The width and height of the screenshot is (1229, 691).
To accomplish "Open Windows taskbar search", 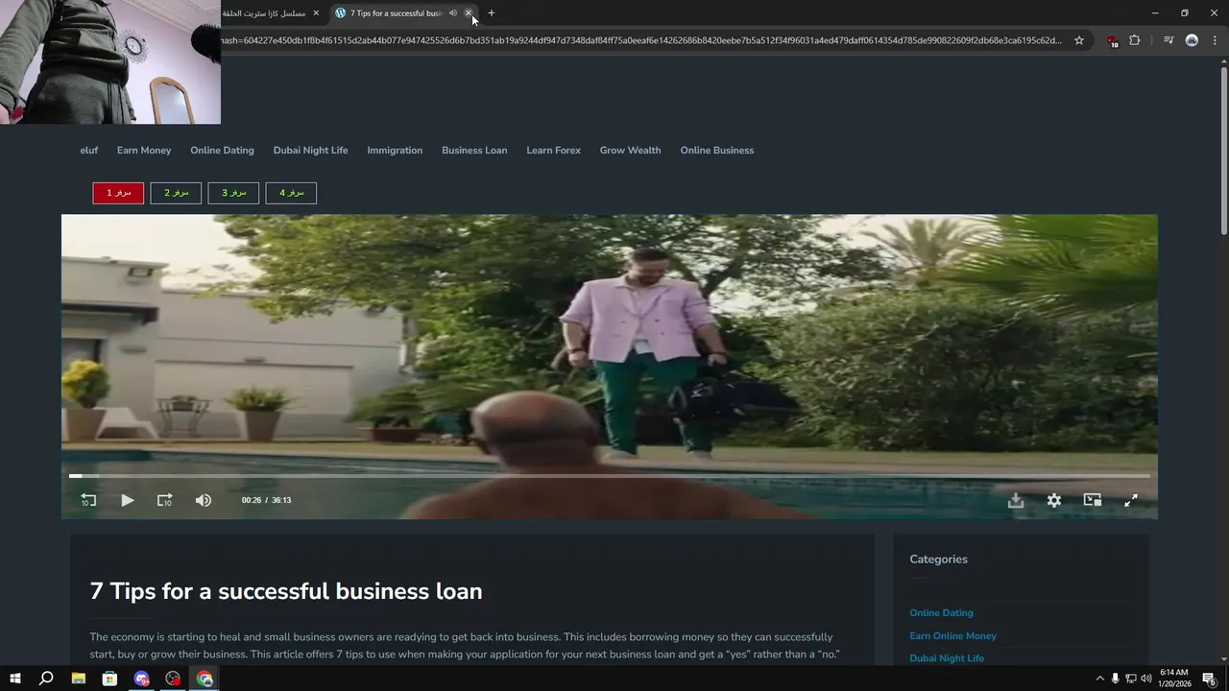I will click(46, 679).
